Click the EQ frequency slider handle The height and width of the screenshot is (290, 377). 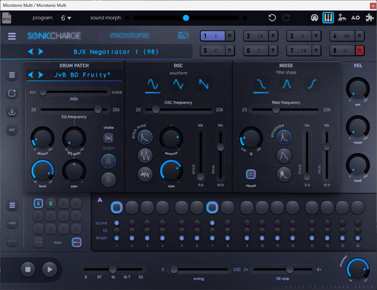98,109
